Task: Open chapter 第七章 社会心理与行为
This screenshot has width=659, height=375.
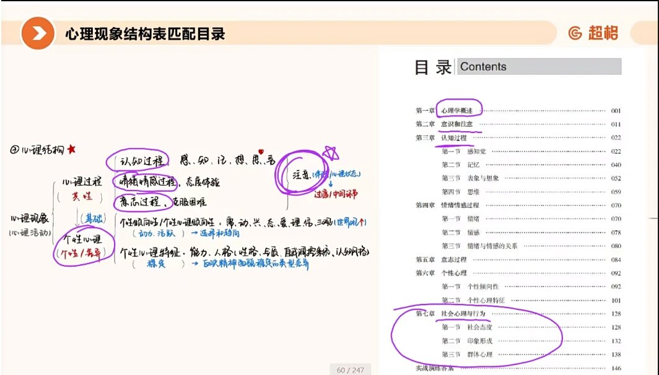Action: click(x=518, y=314)
